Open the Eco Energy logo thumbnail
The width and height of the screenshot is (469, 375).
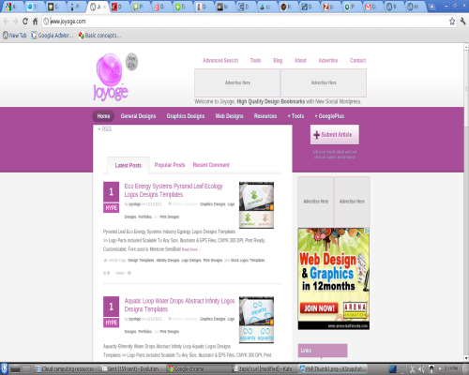pos(256,205)
